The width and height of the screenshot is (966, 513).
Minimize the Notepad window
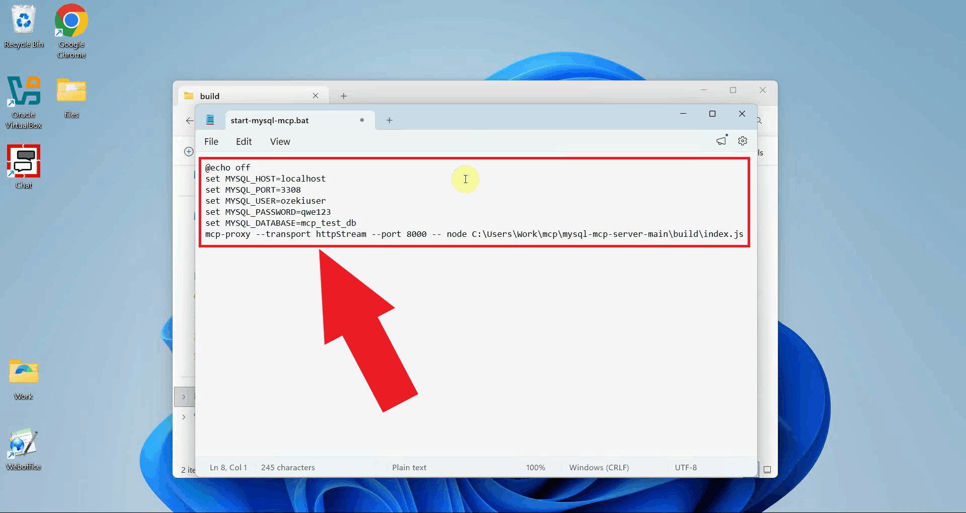click(x=683, y=114)
